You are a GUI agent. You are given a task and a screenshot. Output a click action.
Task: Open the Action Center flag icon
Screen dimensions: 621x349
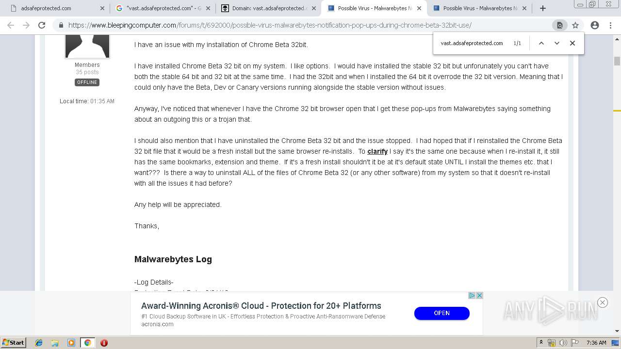[x=574, y=343]
